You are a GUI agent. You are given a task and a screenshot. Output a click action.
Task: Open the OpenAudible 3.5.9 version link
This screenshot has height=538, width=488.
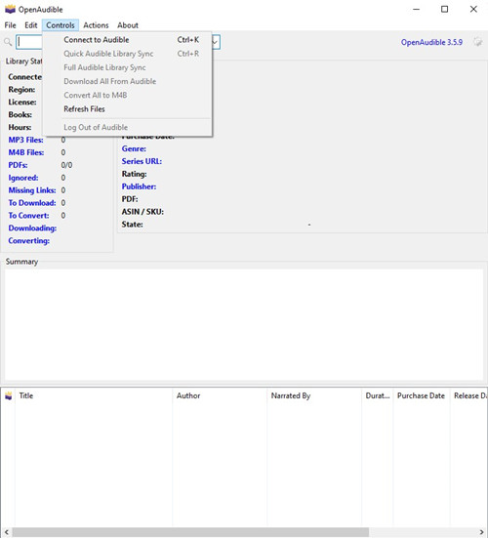pyautogui.click(x=431, y=42)
